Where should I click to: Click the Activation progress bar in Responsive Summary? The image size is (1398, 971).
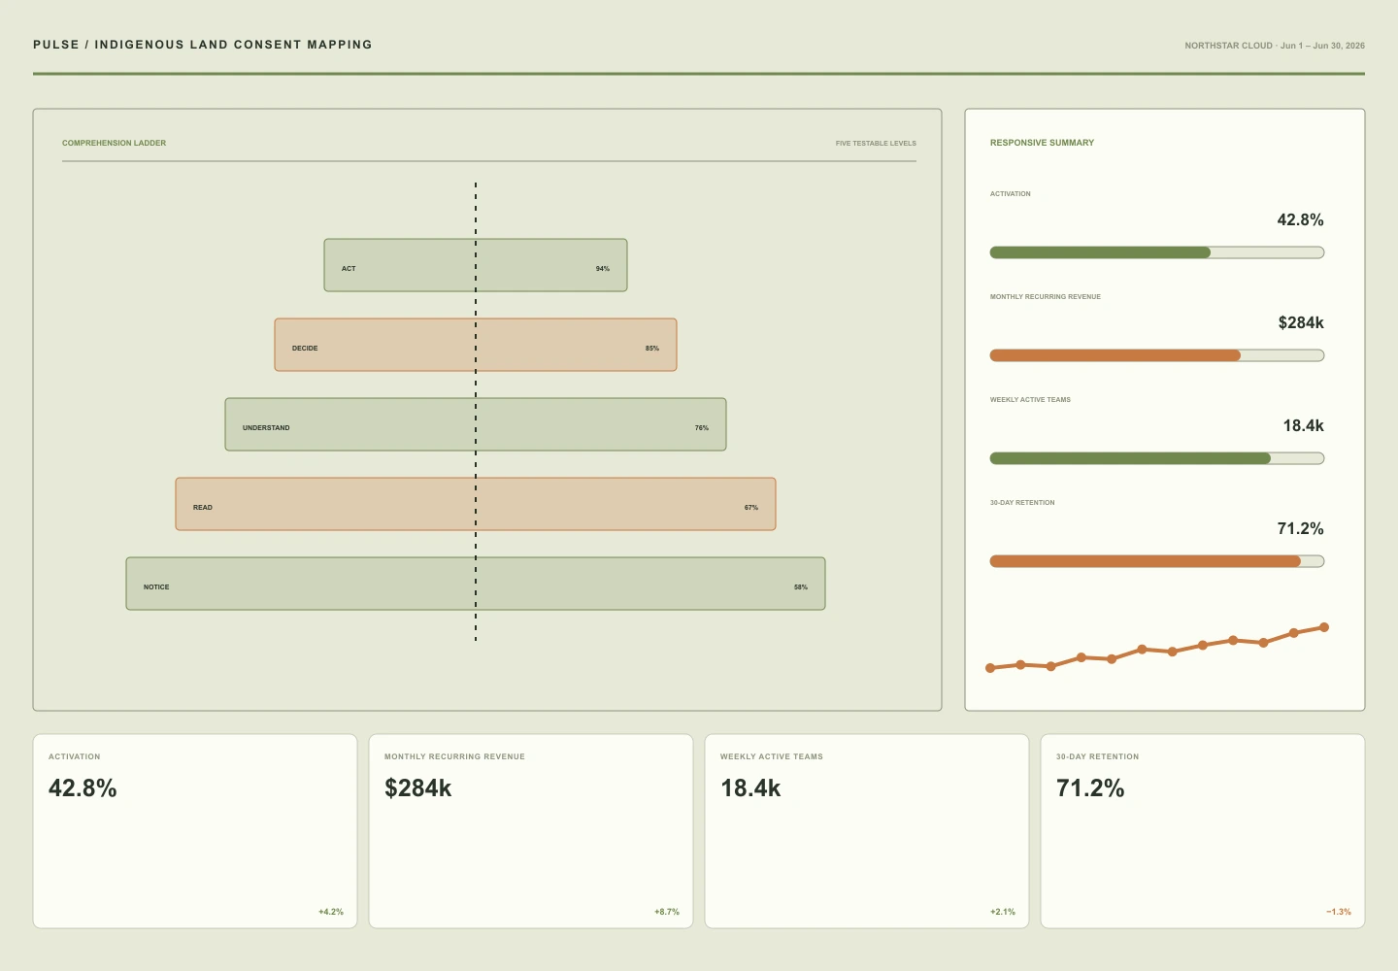click(x=1157, y=252)
